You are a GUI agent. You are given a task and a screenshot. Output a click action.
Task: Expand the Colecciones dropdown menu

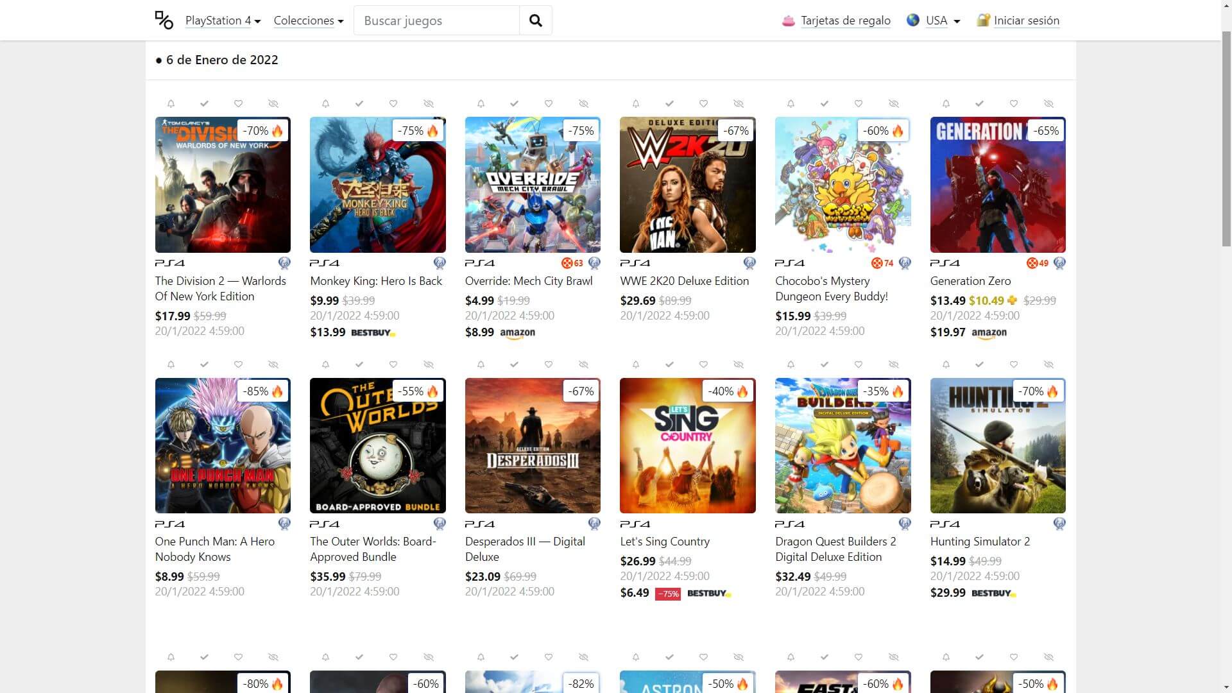[x=308, y=21]
